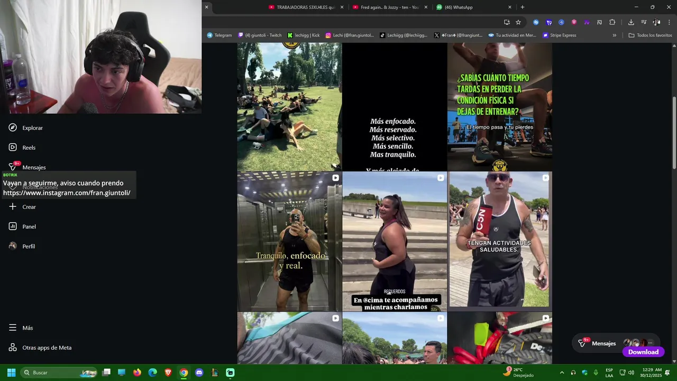
Task: Close the Fred again.. YouTube tab
Action: 426,7
